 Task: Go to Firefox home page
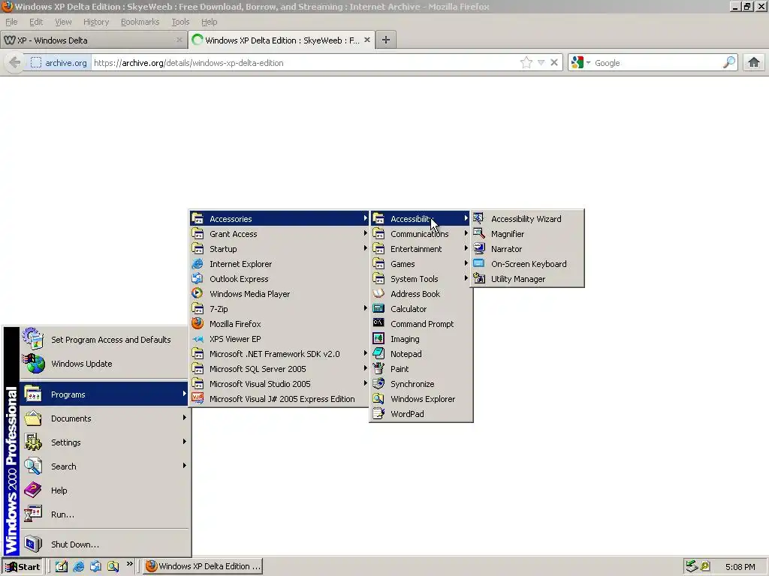754,62
